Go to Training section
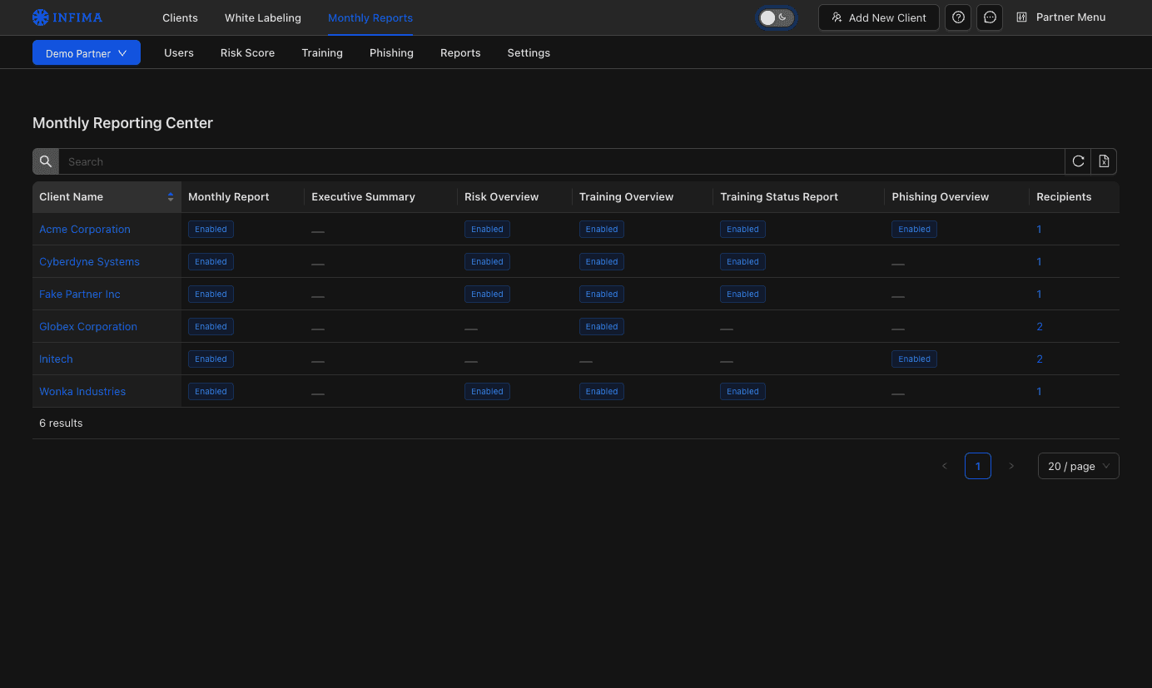This screenshot has width=1152, height=688. (322, 52)
